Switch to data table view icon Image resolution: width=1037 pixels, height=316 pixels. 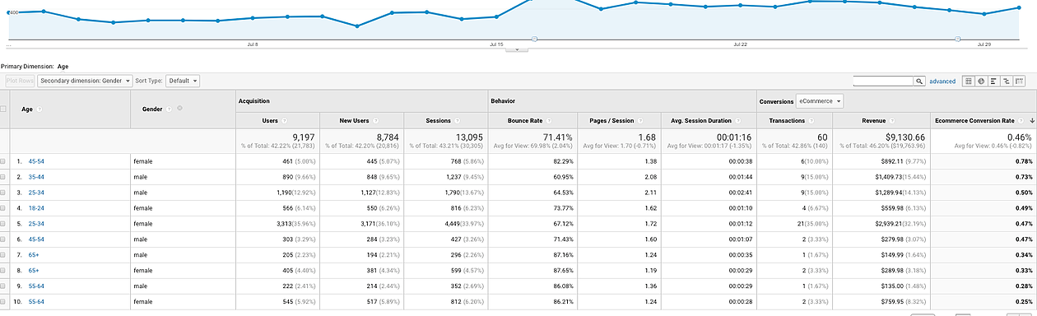tap(969, 81)
